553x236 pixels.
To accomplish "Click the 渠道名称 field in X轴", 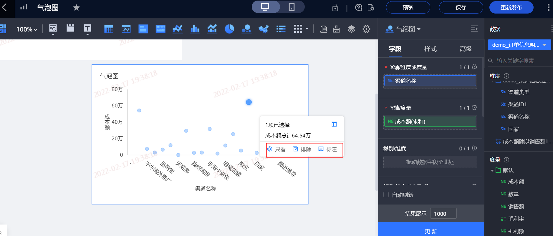I will pyautogui.click(x=430, y=81).
